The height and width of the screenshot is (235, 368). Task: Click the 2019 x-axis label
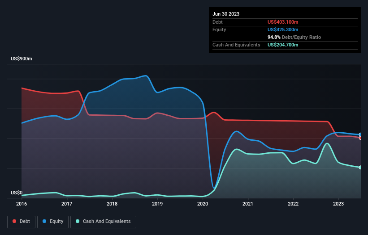(157, 204)
